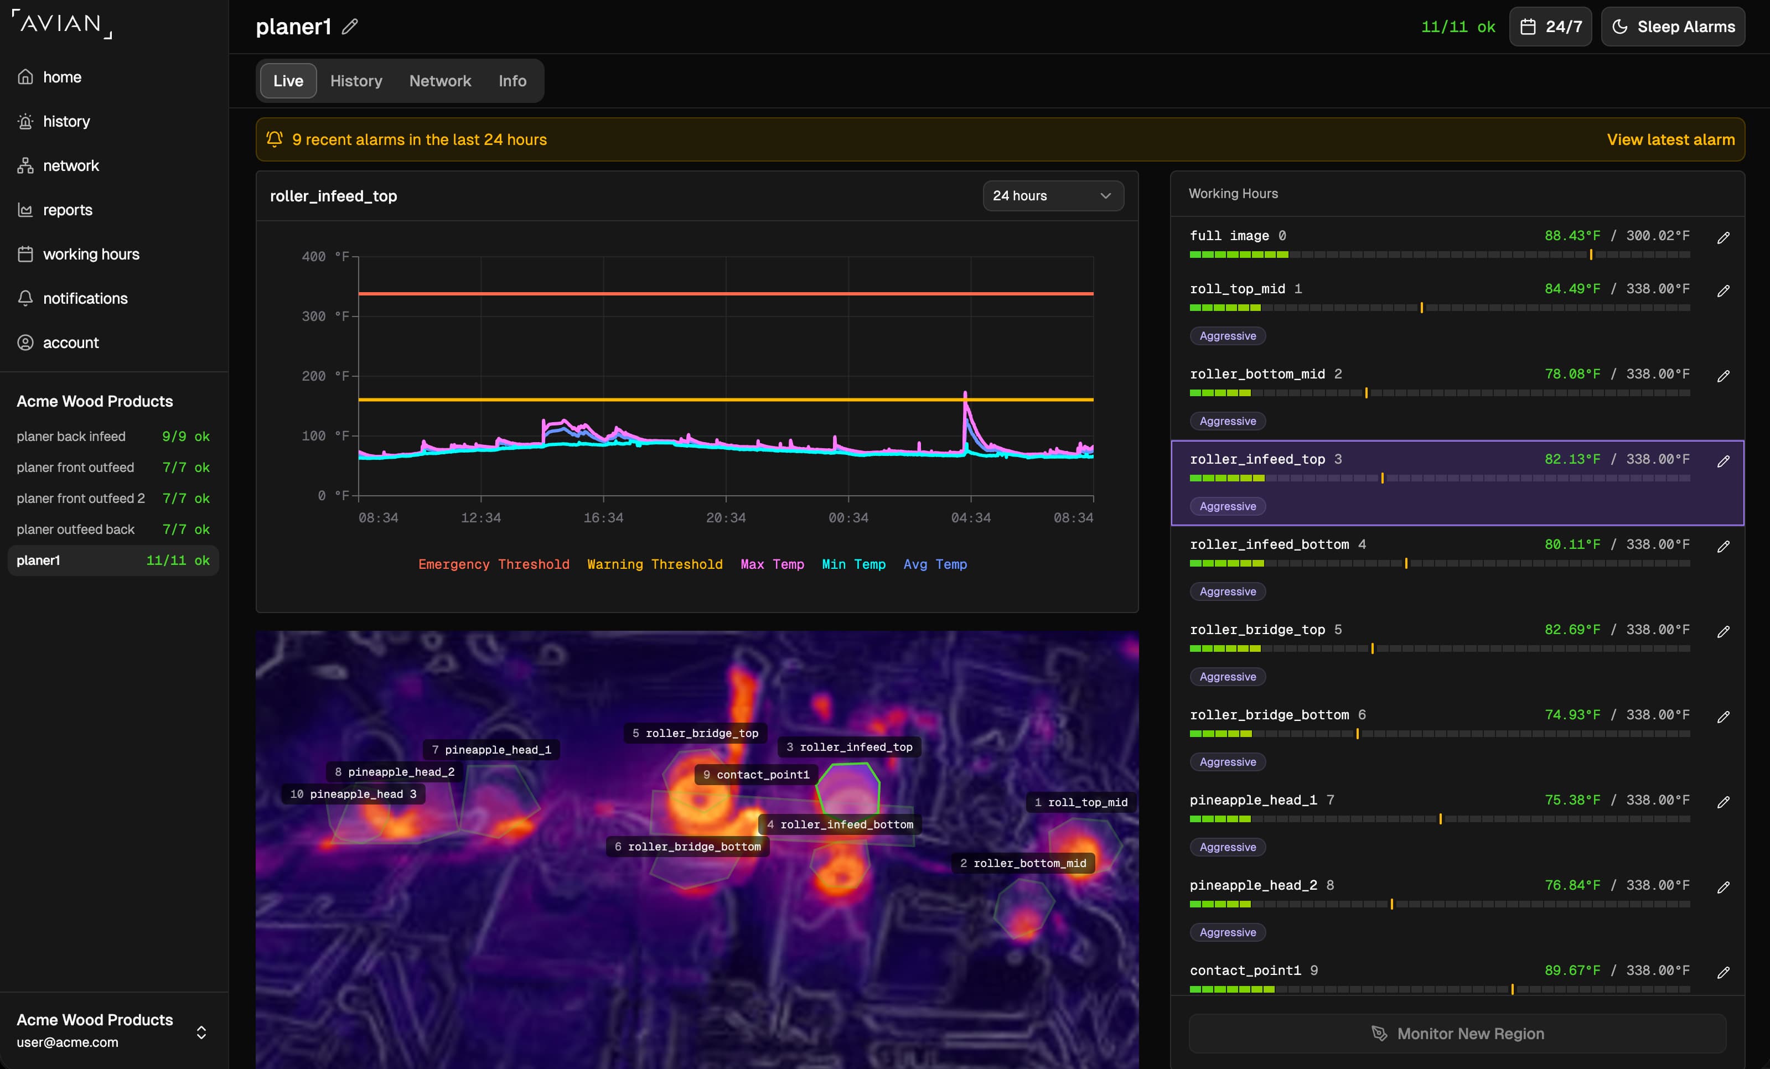Edit the roll_top_mid region pencil icon

click(1724, 290)
